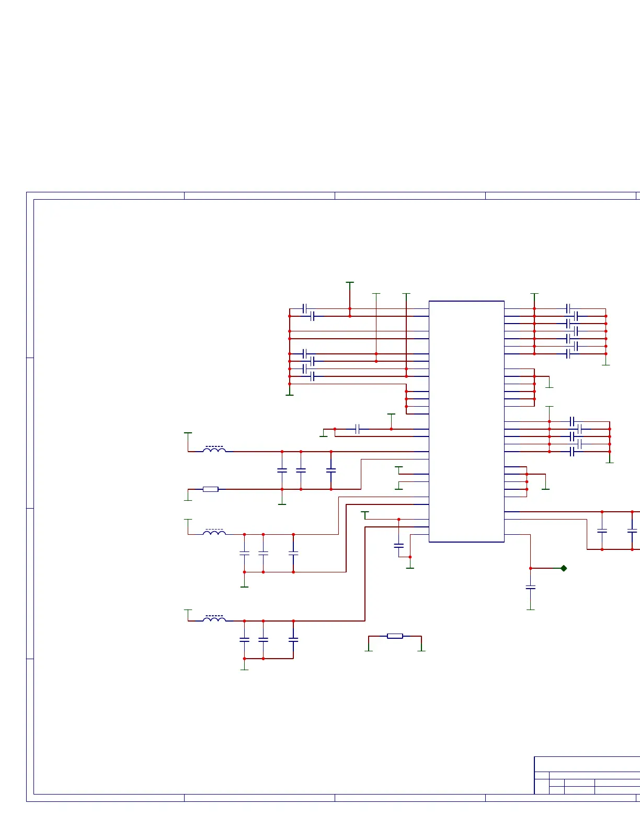Select the standalone resistor between two grounds
The width and height of the screenshot is (640, 828).
coord(395,636)
